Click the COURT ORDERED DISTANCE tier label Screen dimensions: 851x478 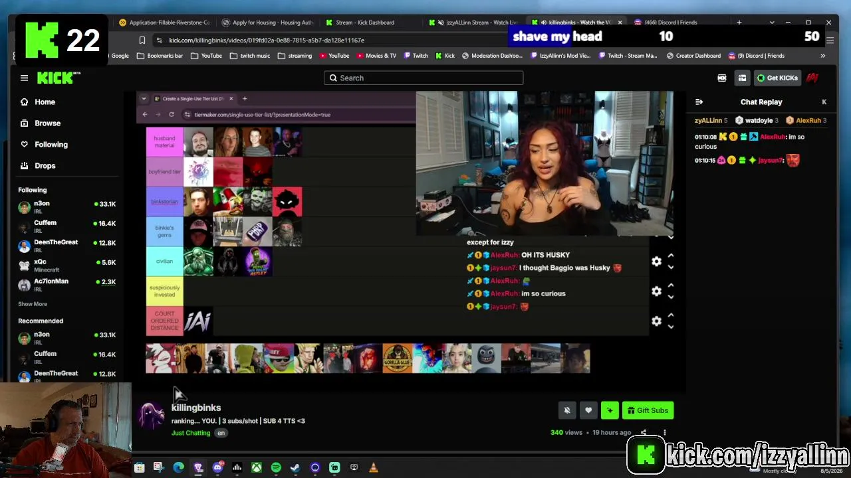point(164,321)
